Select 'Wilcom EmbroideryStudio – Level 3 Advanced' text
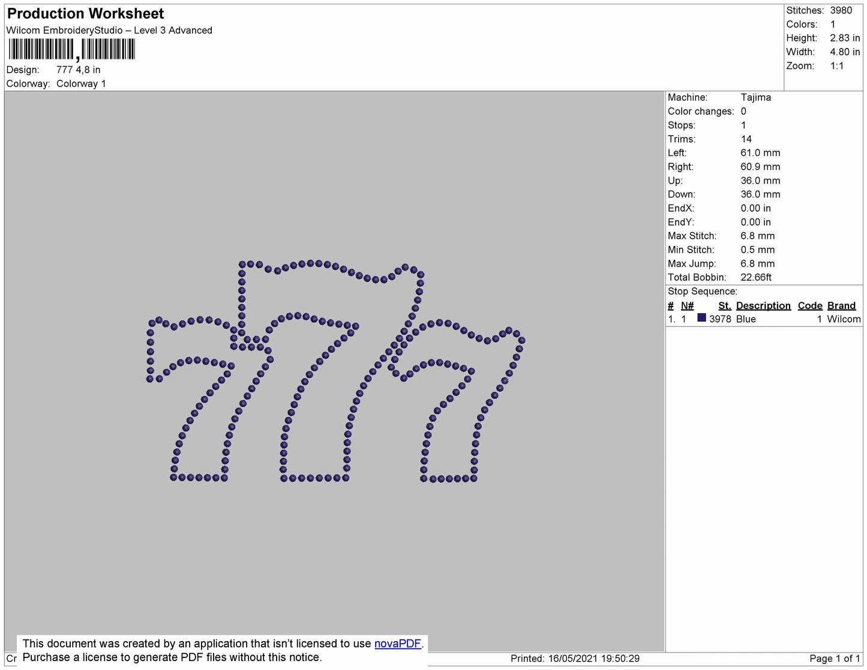This screenshot has height=670, width=867. pos(109,31)
